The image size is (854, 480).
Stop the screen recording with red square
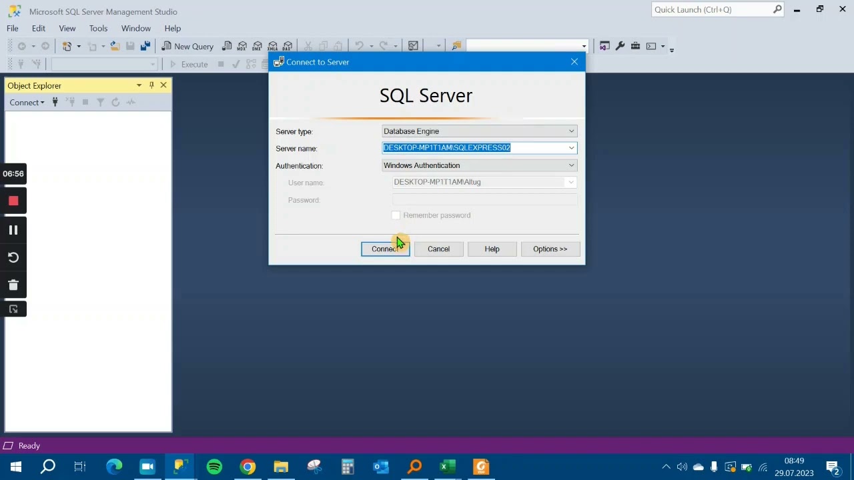[13, 201]
